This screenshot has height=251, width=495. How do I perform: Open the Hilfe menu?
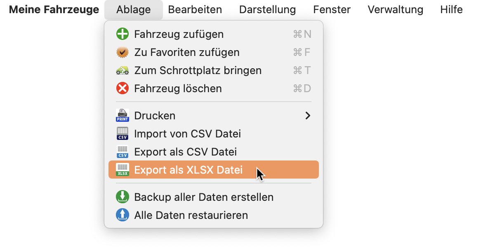[451, 9]
